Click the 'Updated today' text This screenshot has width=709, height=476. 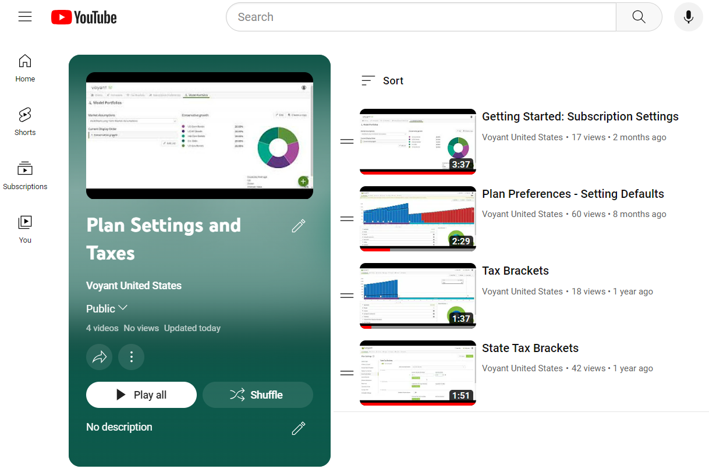[x=192, y=328]
